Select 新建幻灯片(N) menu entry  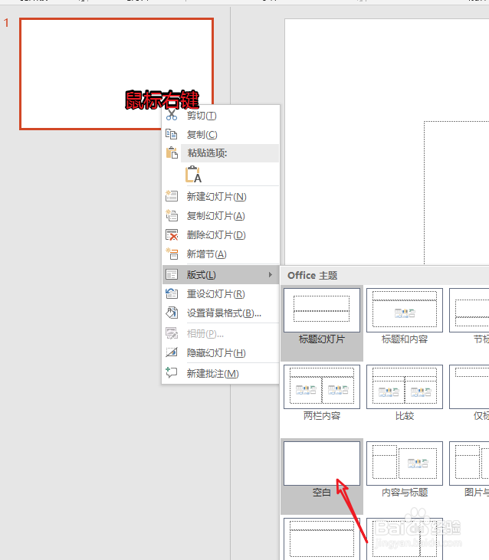221,196
